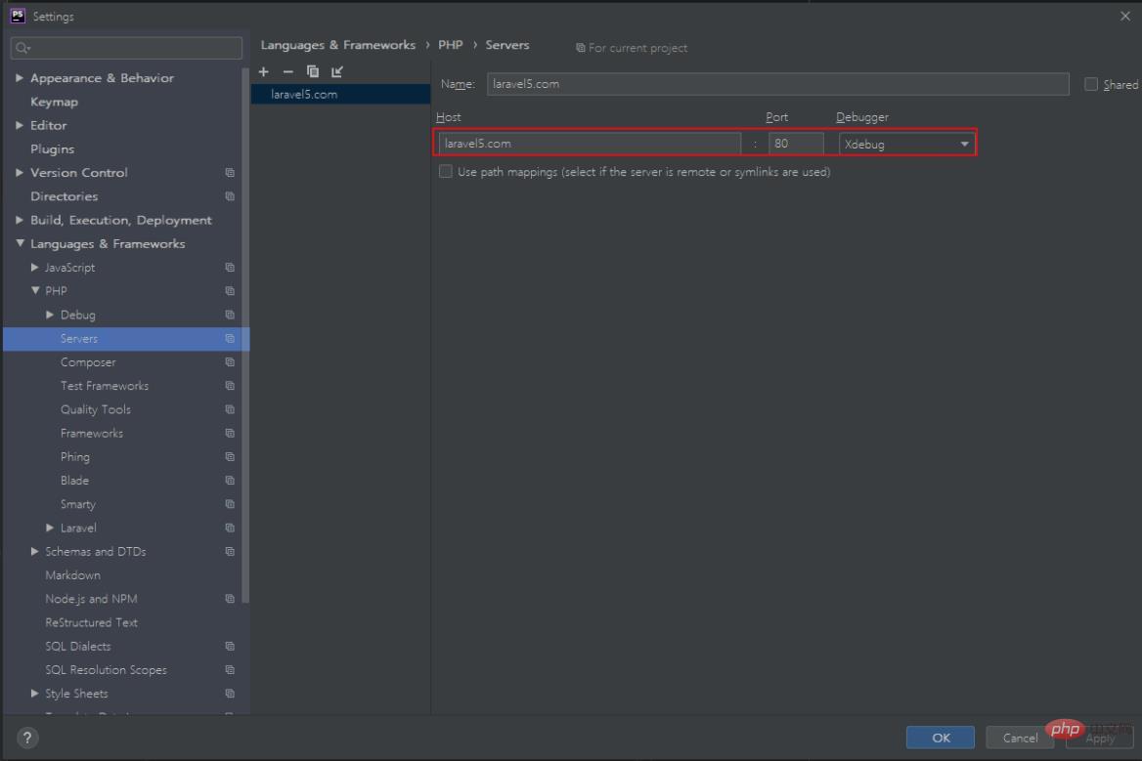The width and height of the screenshot is (1142, 761).
Task: Select the Servers tree item
Action: [126, 338]
